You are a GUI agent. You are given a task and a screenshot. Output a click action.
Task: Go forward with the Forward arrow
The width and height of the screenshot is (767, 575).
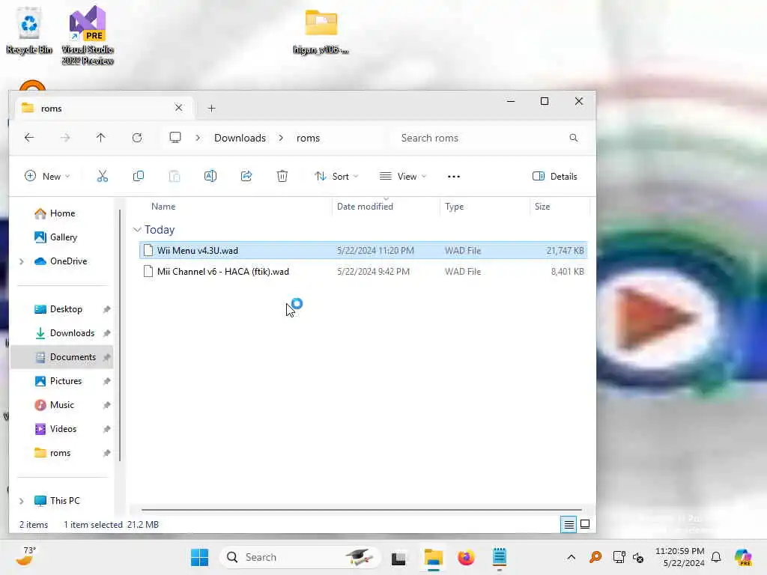(x=65, y=138)
